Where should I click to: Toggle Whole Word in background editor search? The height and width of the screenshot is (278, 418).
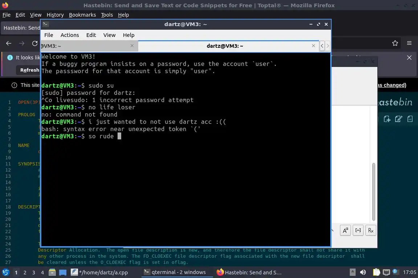358,230
